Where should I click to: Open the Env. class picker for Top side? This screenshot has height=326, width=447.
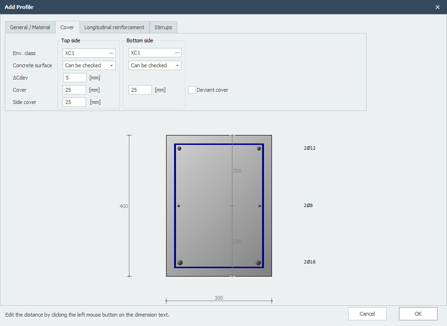[x=112, y=53]
